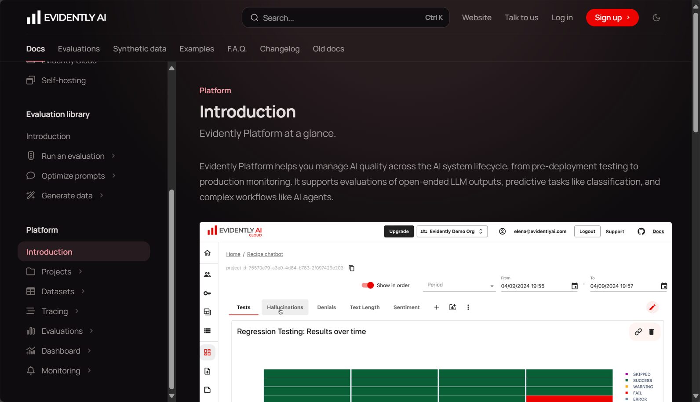Toggle the Show in order switch
Image resolution: width=700 pixels, height=402 pixels.
coord(368,285)
